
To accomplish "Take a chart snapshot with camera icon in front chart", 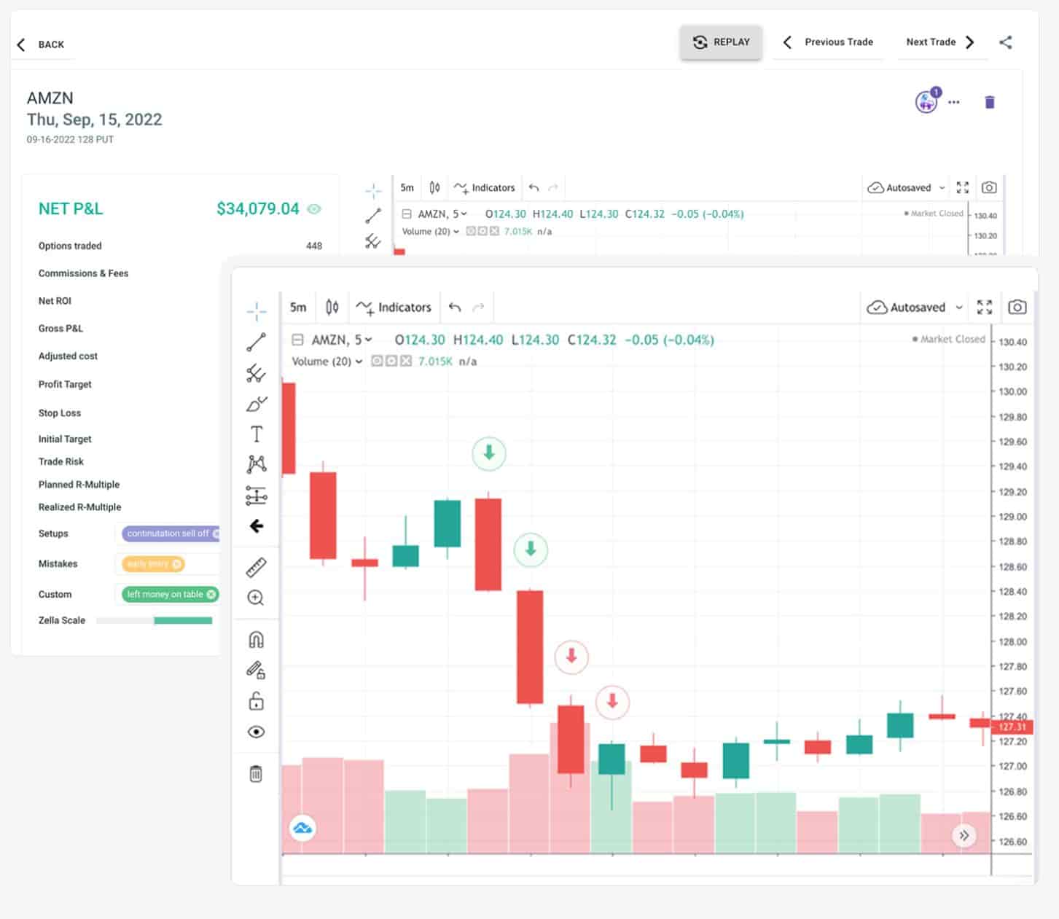I will click(1017, 307).
